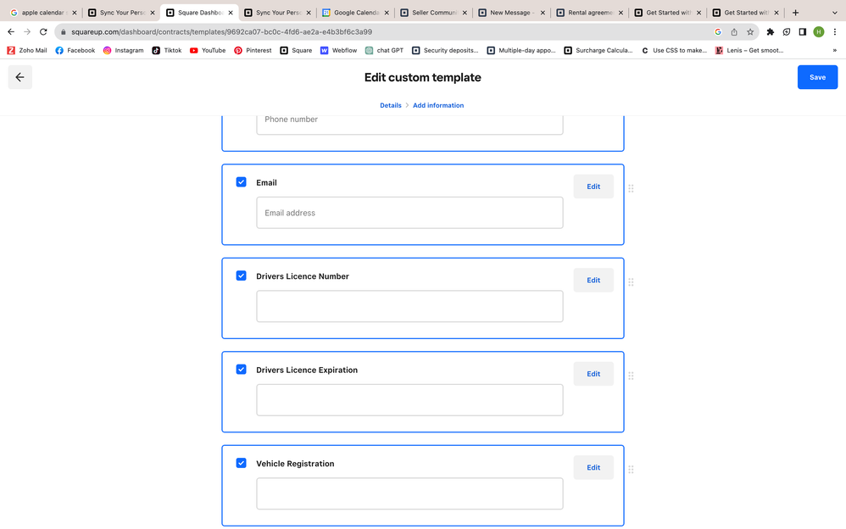
Task: Open the browser extensions puzzle icon
Action: (x=770, y=32)
